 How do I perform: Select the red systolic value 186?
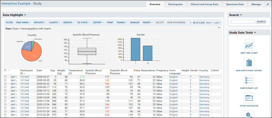point(107,104)
